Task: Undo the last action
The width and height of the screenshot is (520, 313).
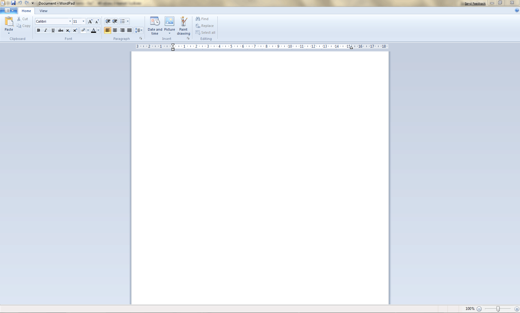Action: pos(20,3)
